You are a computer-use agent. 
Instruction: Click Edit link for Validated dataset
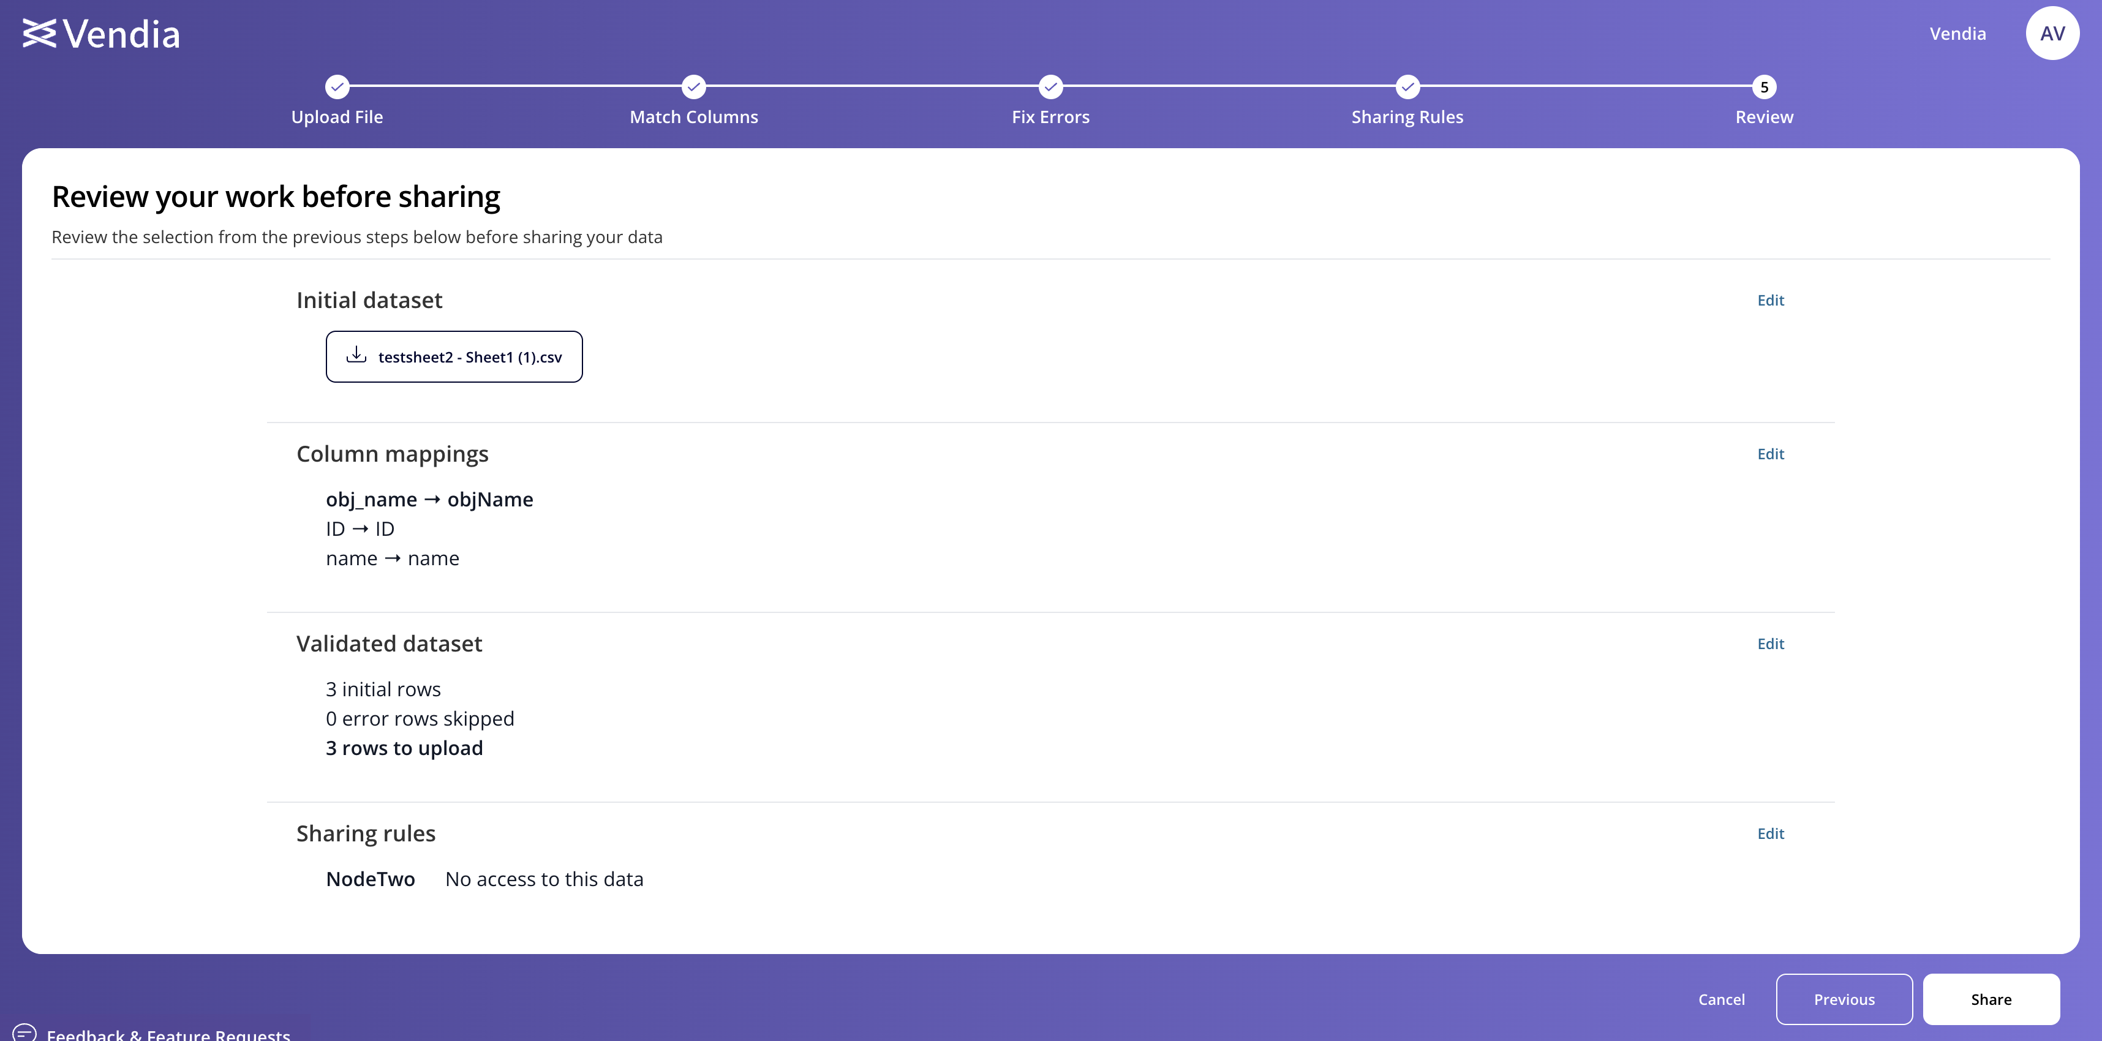[x=1769, y=643]
